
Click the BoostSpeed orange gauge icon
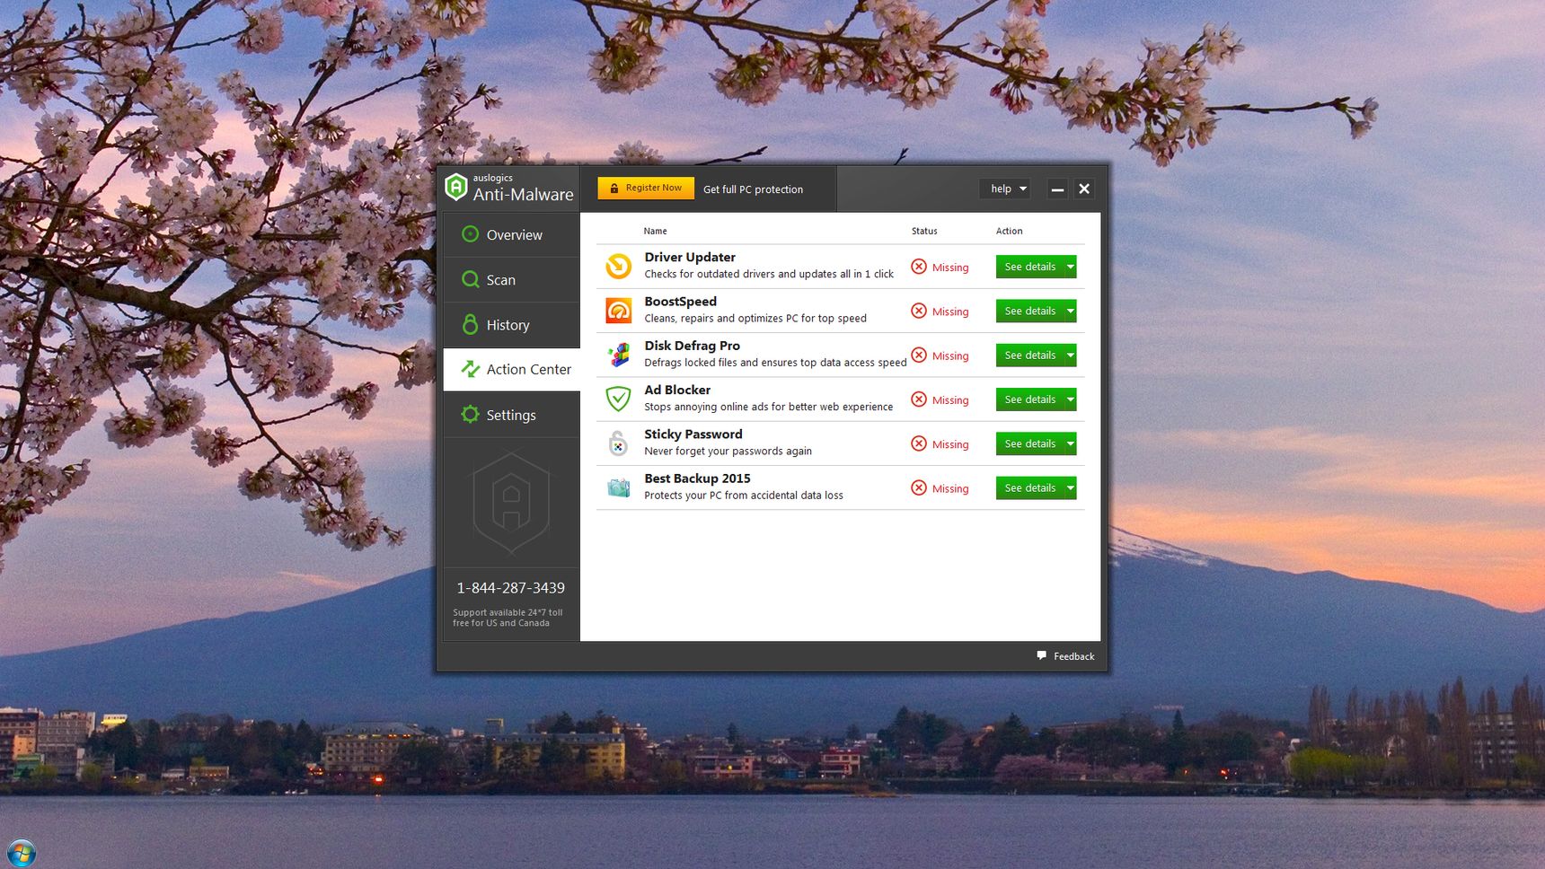[x=618, y=311]
